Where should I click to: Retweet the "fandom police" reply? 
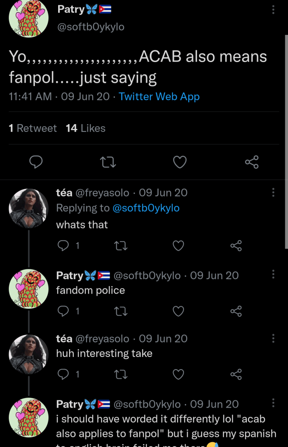click(x=121, y=311)
